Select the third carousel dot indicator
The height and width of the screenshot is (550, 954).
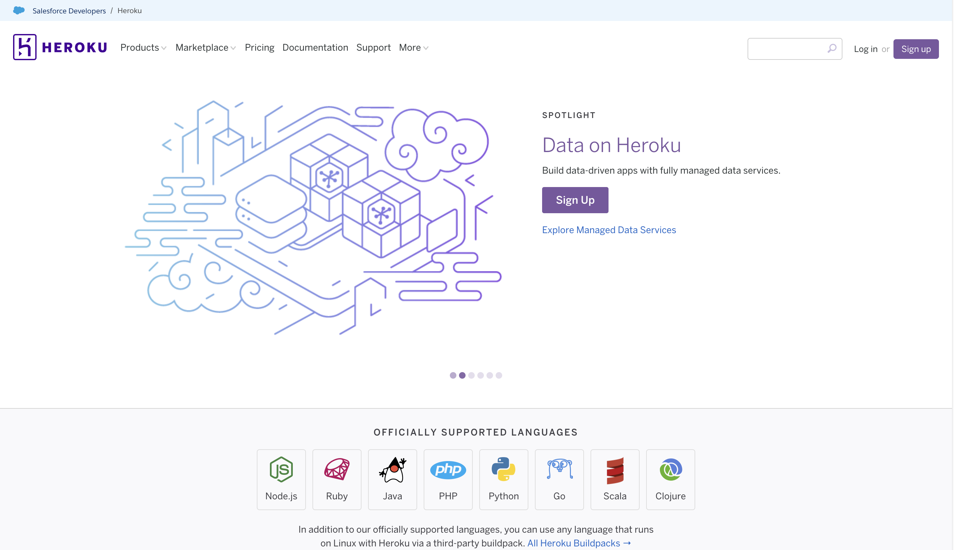[472, 375]
